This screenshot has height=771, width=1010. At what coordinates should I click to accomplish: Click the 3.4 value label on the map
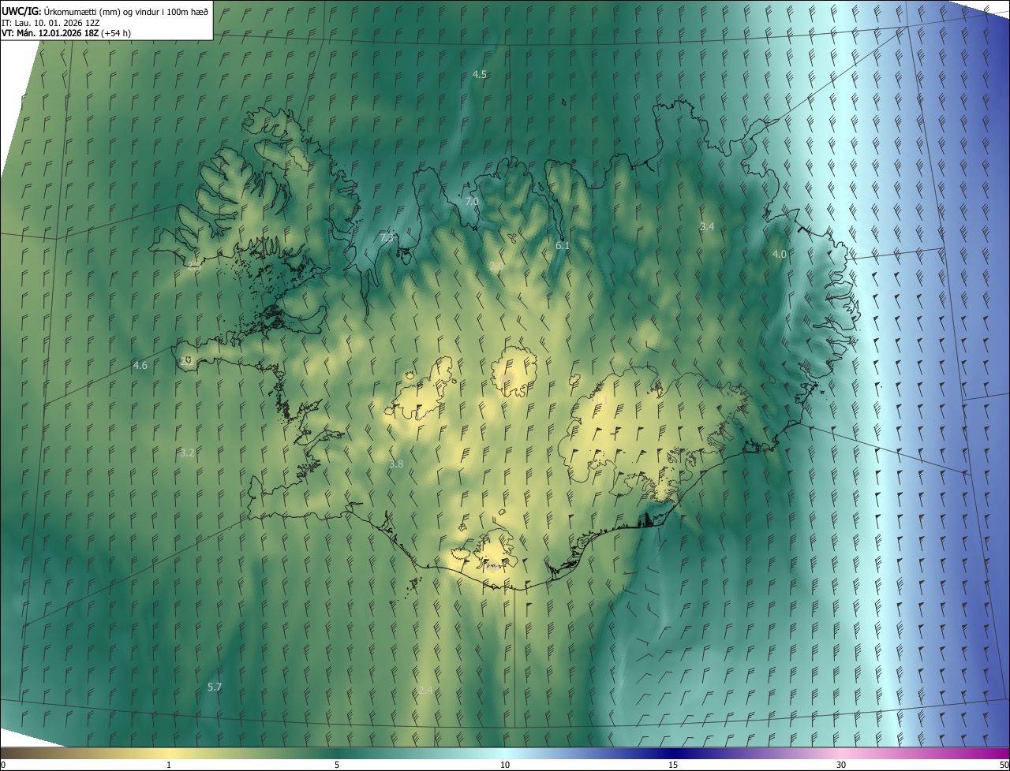coord(707,226)
